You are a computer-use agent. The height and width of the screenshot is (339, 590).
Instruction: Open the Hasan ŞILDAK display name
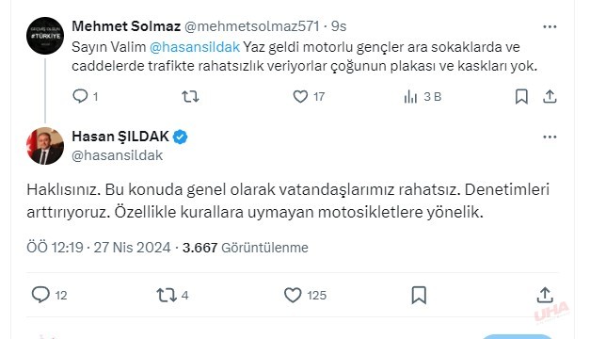[x=120, y=137]
